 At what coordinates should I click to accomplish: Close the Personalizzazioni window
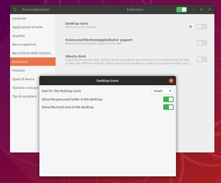209,9
